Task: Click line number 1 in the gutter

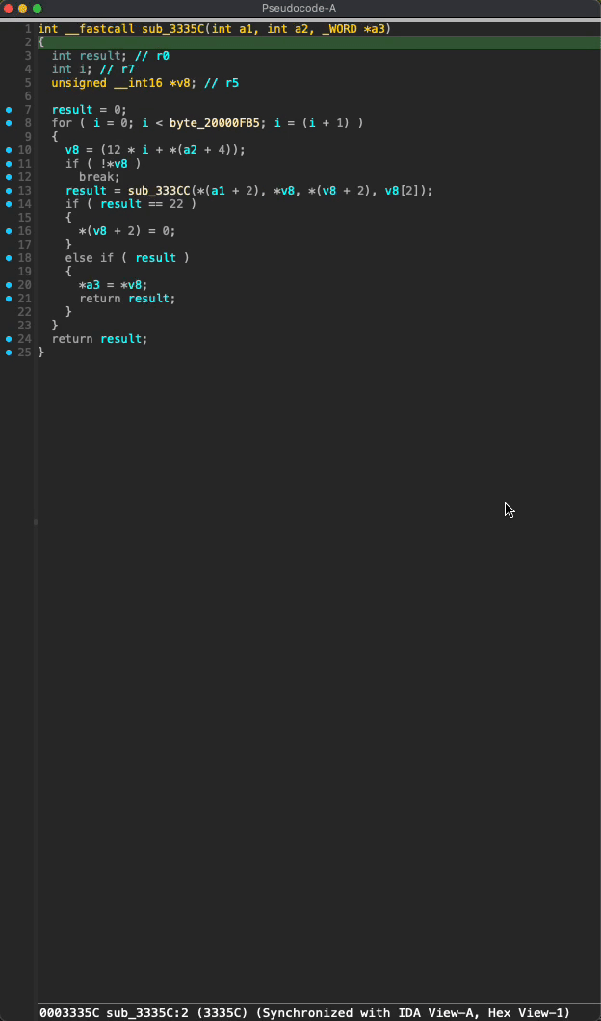Action: point(28,29)
